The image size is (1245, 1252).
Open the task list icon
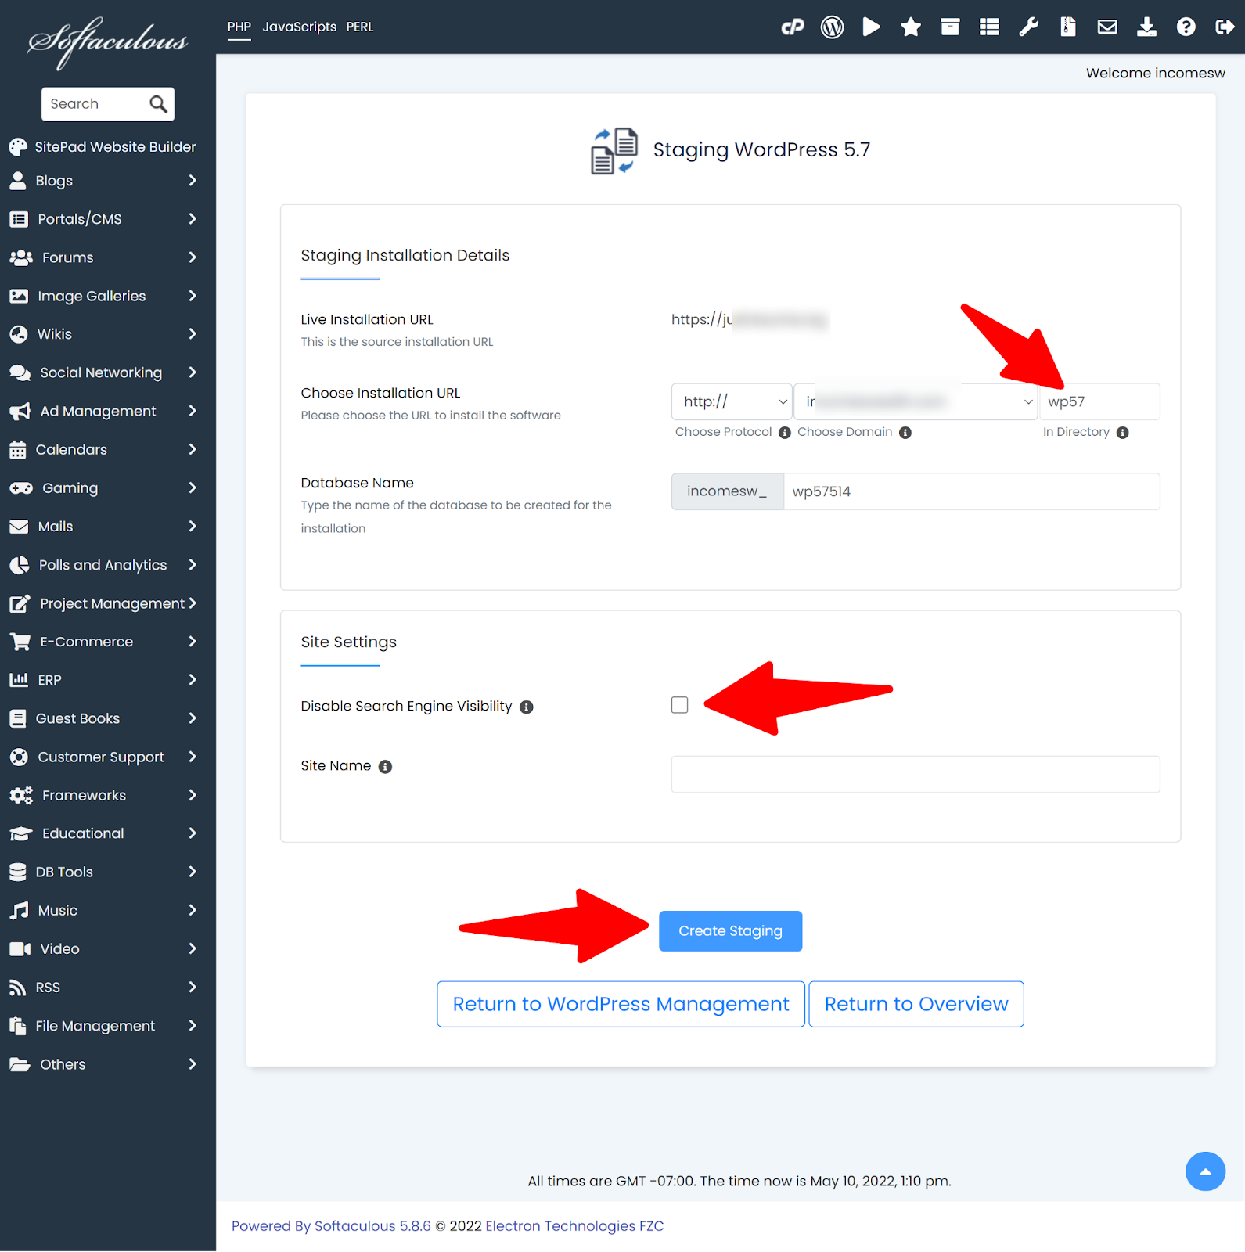[x=989, y=27]
